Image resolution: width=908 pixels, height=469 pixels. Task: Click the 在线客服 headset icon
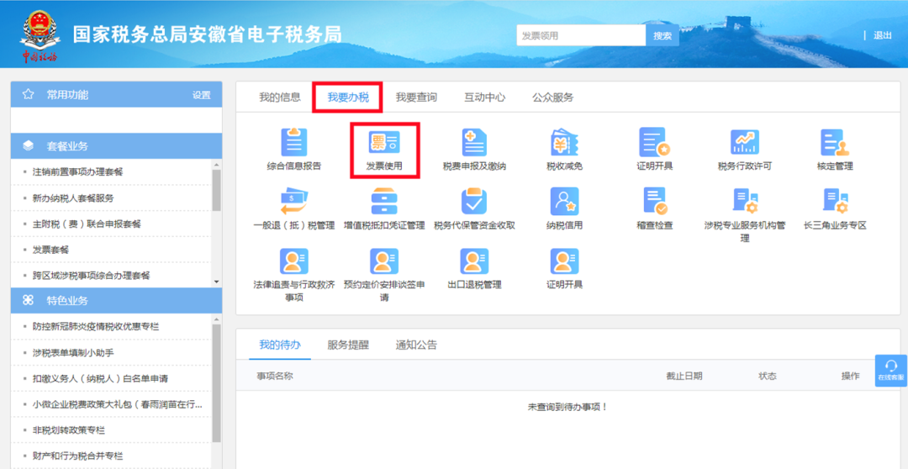click(x=891, y=366)
